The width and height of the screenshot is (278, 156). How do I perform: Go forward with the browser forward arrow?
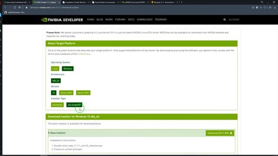point(10,7)
